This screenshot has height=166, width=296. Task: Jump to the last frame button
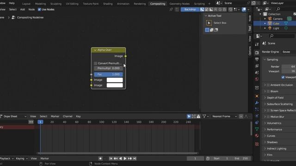tap(135, 159)
